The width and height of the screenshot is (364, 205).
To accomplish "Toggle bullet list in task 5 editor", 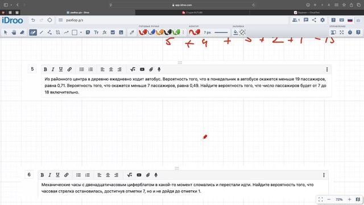I will point(82,69).
